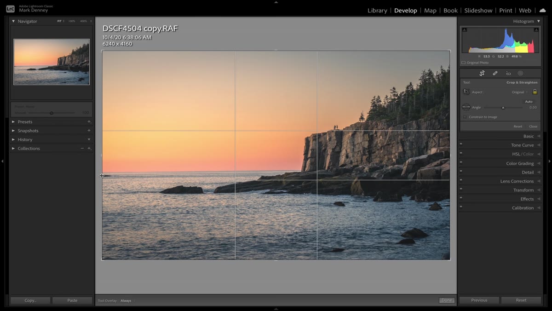
Task: Open the Masking tool icon
Action: tap(521, 73)
